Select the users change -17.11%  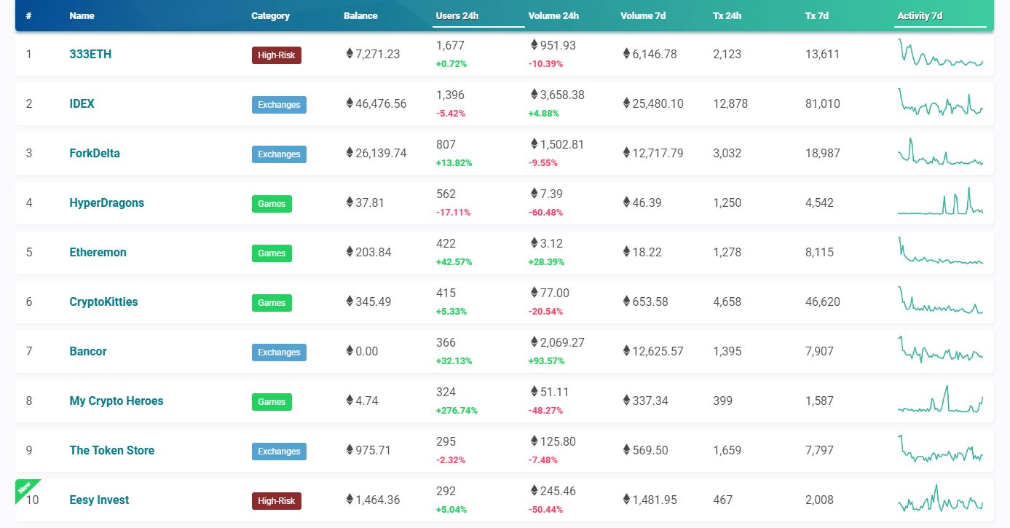coord(454,213)
